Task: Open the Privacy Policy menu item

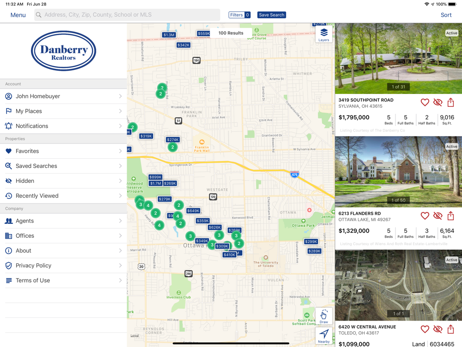Action: coord(63,266)
